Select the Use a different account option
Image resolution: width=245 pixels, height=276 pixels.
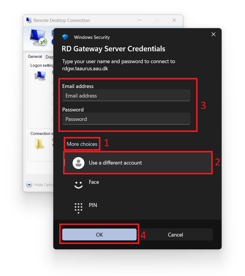[x=115, y=163]
